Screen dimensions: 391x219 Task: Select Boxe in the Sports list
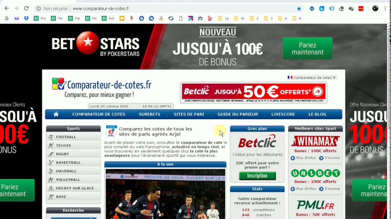pos(73,196)
